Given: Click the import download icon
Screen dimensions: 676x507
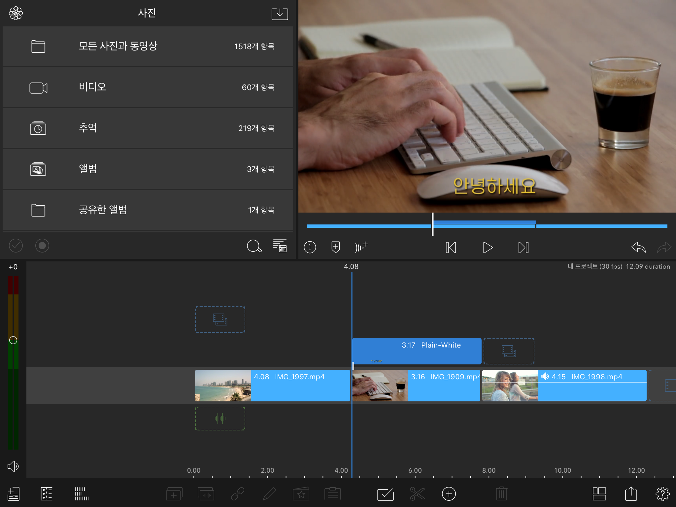Looking at the screenshot, I should tap(280, 14).
